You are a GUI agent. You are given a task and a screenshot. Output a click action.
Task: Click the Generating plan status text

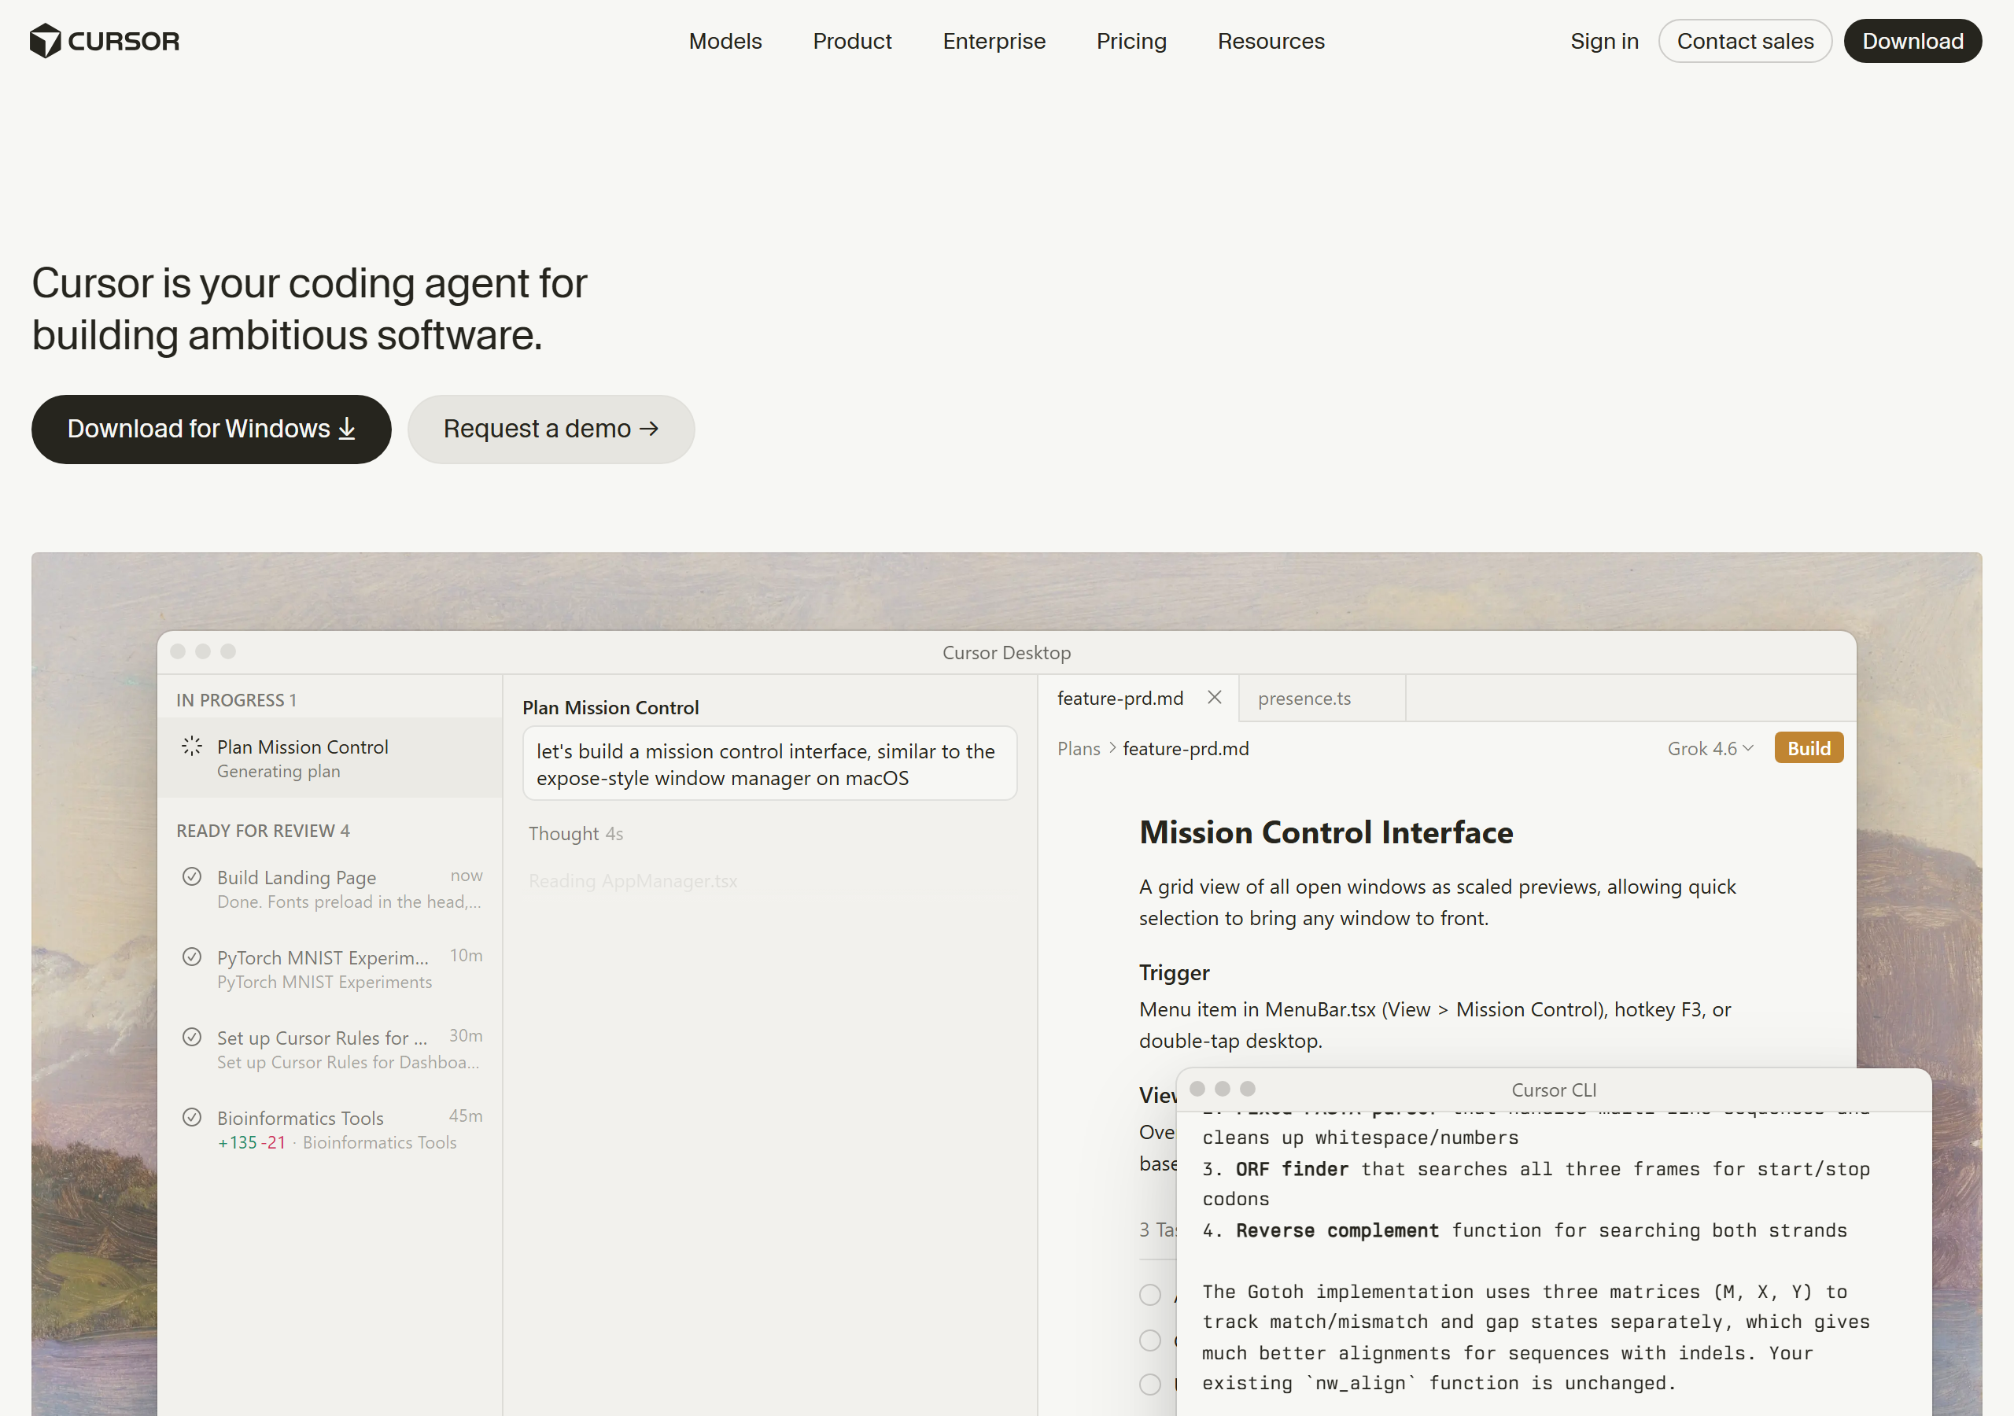pyautogui.click(x=278, y=771)
